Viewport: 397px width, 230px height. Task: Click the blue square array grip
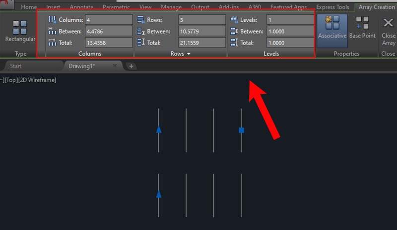click(x=241, y=130)
